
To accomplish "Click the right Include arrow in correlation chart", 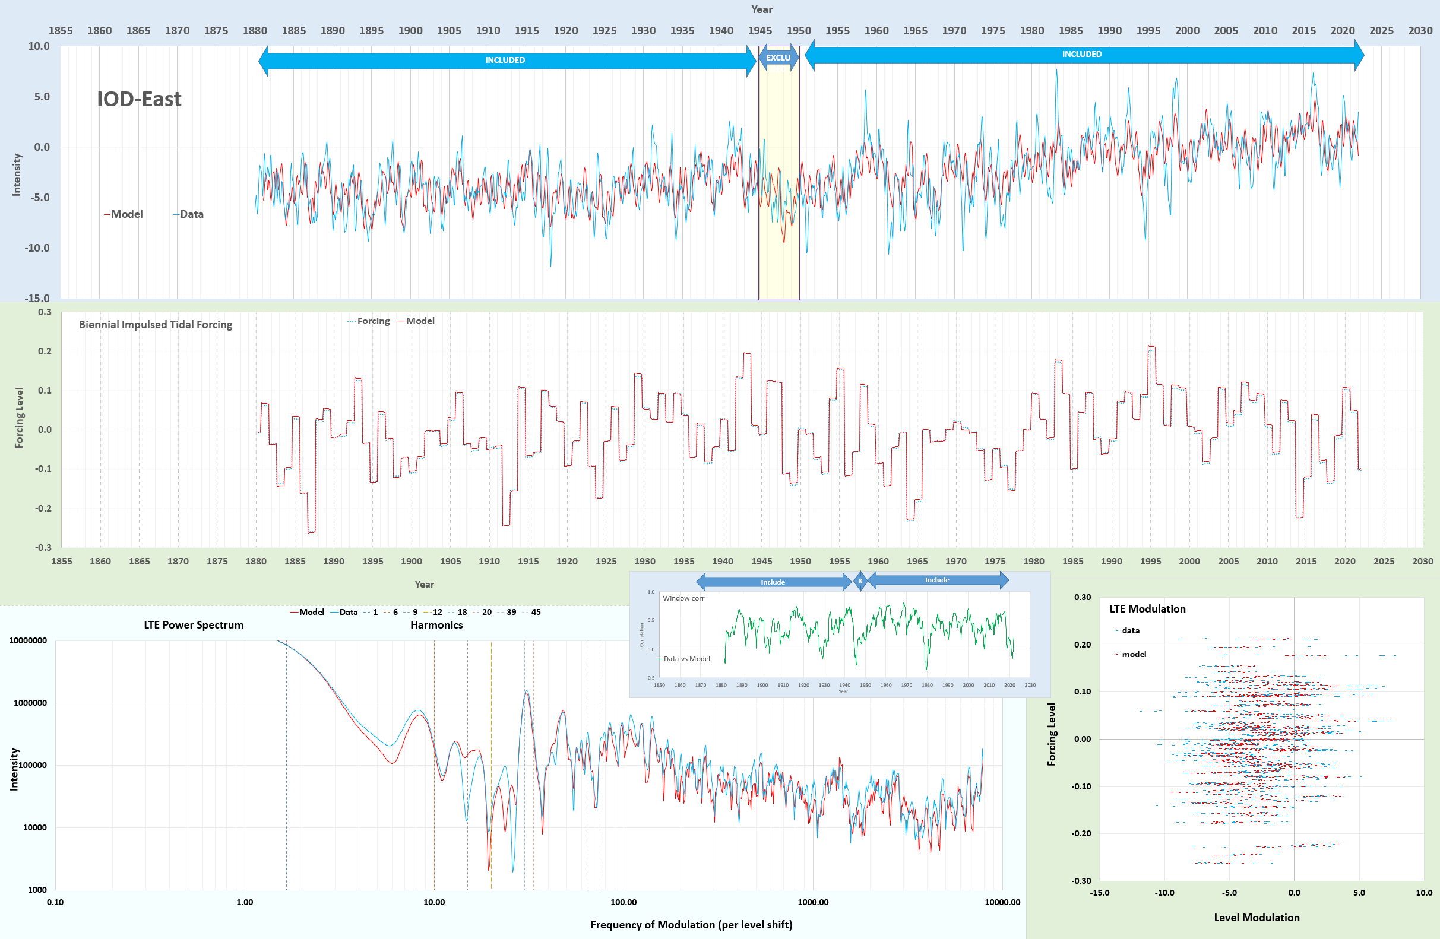I will point(936,580).
